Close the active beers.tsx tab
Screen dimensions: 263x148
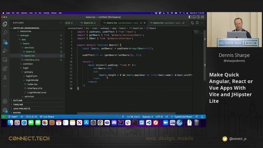click(x=145, y=23)
